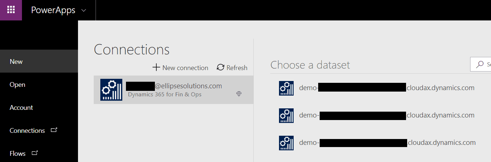The width and height of the screenshot is (491, 162).
Task: Select Open in the sidebar
Action: [x=39, y=84]
